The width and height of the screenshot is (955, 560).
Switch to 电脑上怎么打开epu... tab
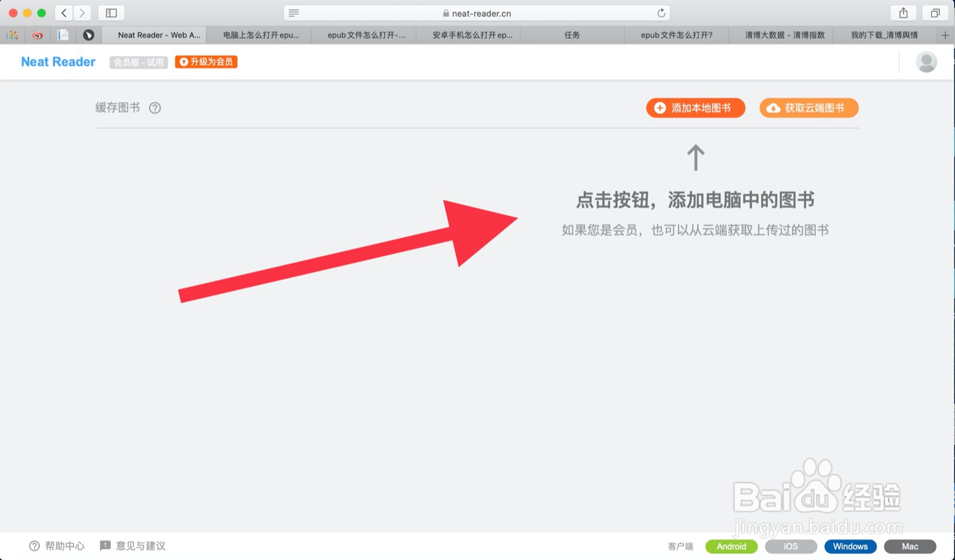point(259,35)
